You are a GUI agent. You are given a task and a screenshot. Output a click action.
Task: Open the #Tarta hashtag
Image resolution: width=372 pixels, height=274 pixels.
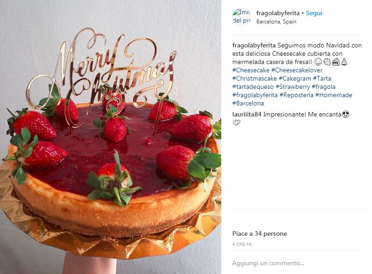pyautogui.click(x=322, y=78)
